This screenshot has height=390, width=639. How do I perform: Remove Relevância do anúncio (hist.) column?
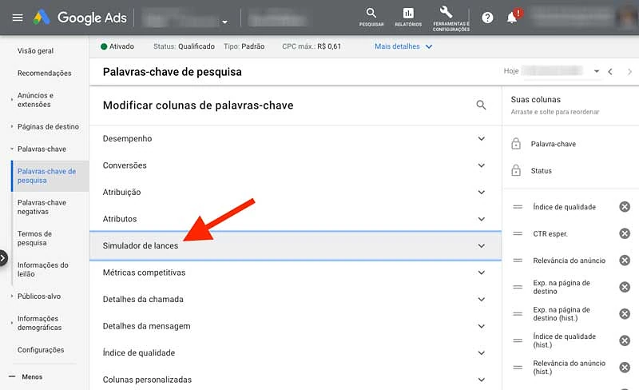coord(625,367)
